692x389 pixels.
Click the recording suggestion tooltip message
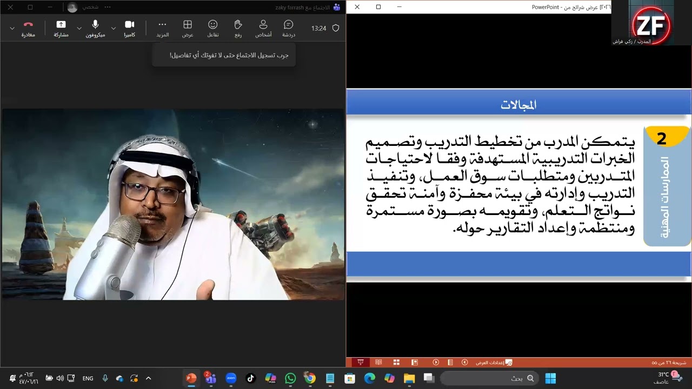pos(224,55)
